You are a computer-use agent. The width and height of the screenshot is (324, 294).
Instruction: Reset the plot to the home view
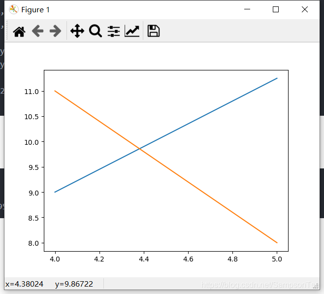point(19,32)
